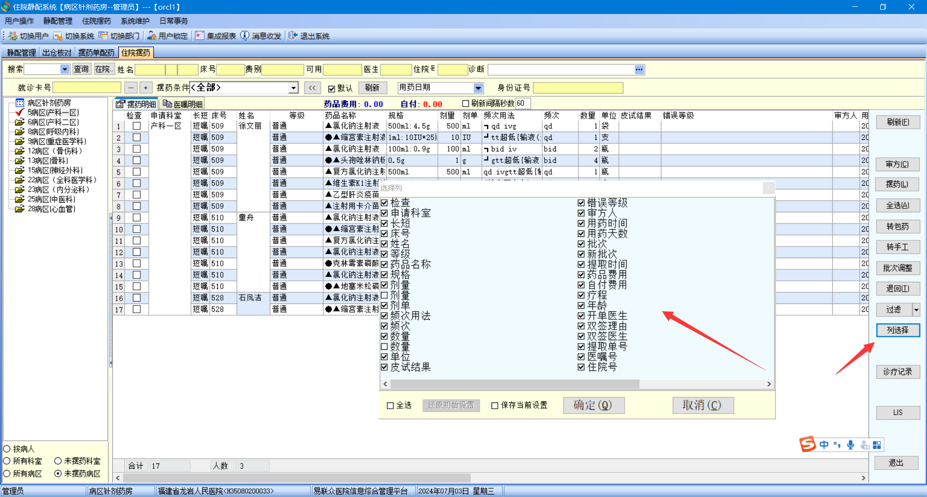Close the 选择列 dialog with X

tap(769, 188)
